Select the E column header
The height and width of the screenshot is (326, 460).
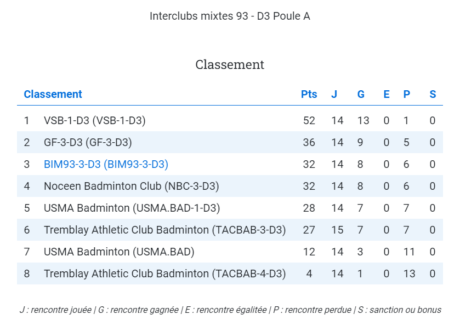pos(387,94)
